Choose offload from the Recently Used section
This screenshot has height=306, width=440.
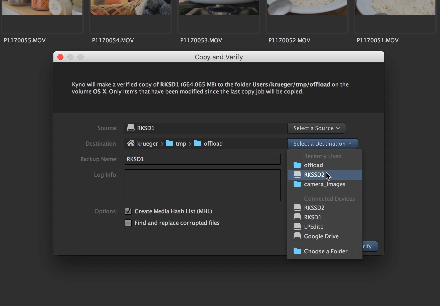[x=313, y=165]
